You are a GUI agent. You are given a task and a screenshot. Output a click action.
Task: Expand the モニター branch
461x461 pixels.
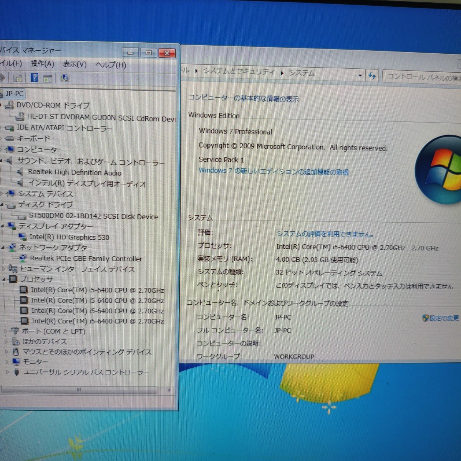[x=7, y=362]
